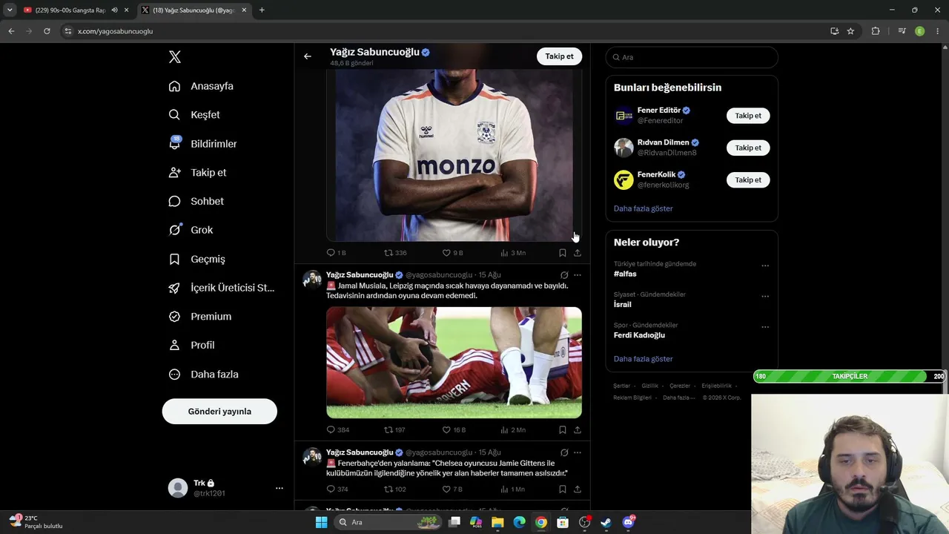Bookmark the Fenerbahçe'den yalanlama post
The image size is (949, 534).
click(563, 489)
